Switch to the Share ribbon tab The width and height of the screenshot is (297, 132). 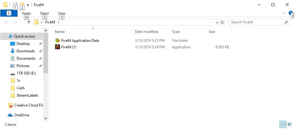[44, 13]
